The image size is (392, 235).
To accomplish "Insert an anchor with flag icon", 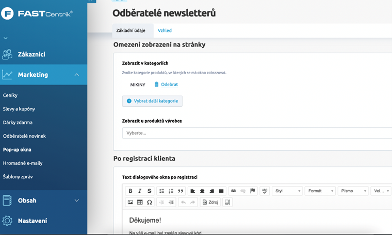I will tap(253, 191).
